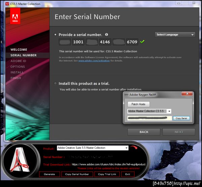Close the Adobe Keygen NeX# window
This screenshot has height=187, width=202.
[187, 93]
